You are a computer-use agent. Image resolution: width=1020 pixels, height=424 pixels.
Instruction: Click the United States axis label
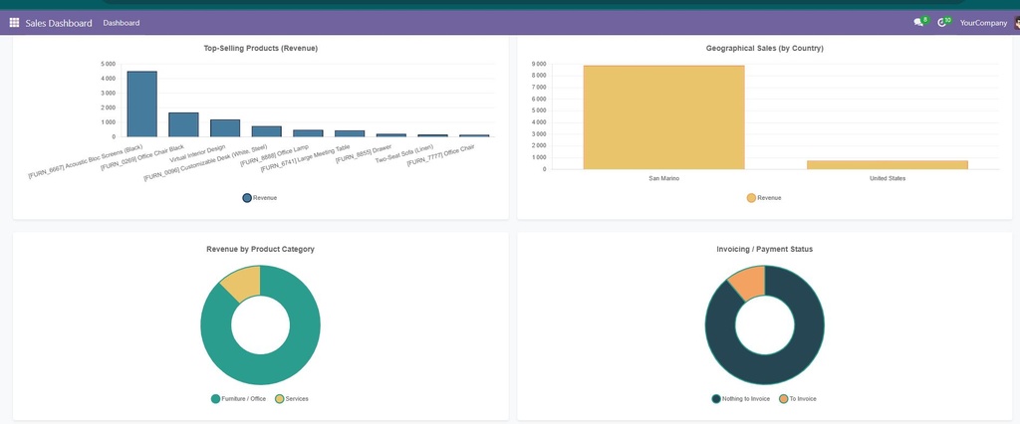click(x=888, y=178)
